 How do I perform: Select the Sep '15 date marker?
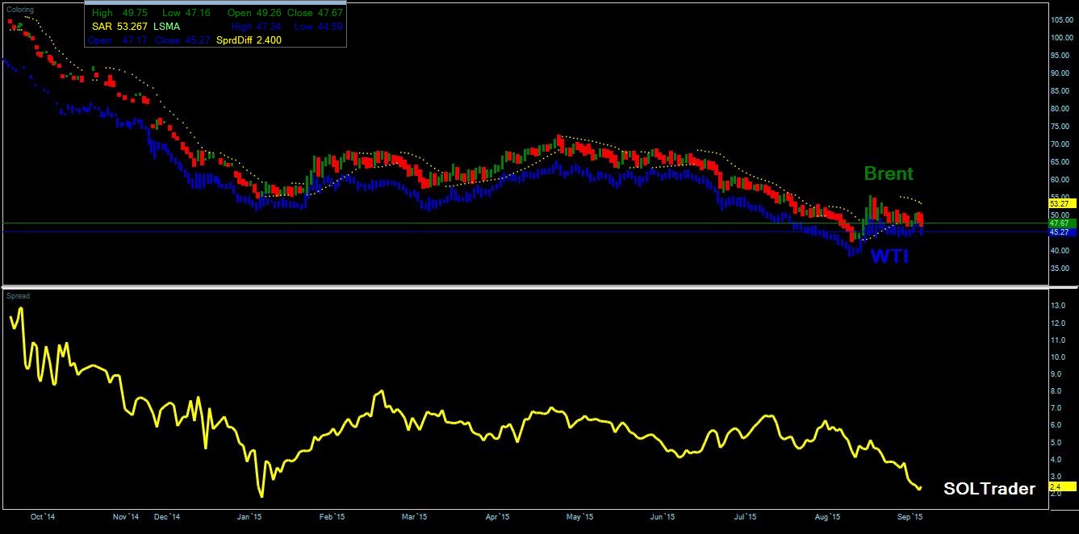point(910,517)
